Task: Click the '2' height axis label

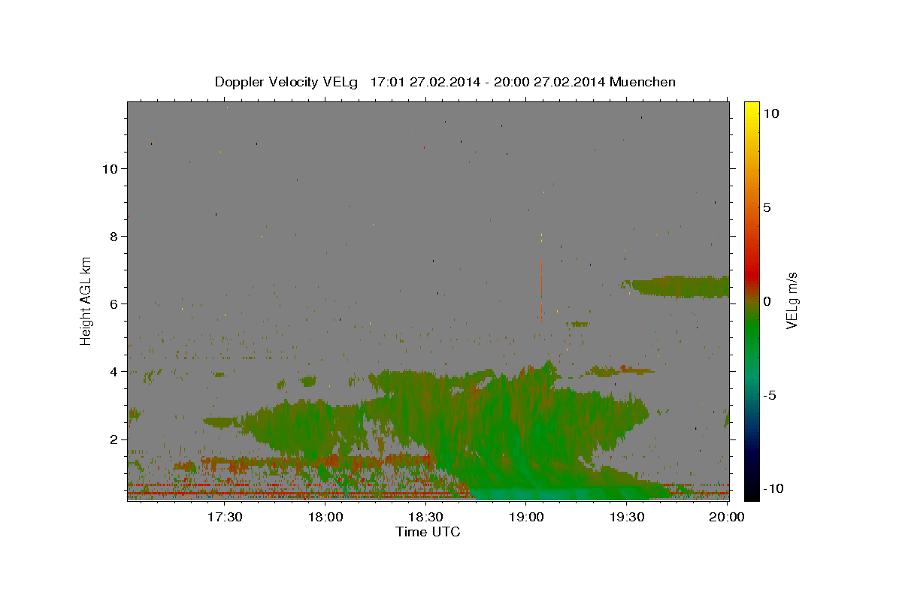Action: tap(114, 439)
